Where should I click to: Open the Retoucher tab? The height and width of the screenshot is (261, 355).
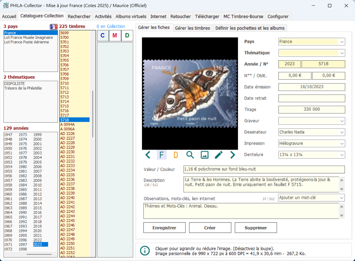click(181, 16)
